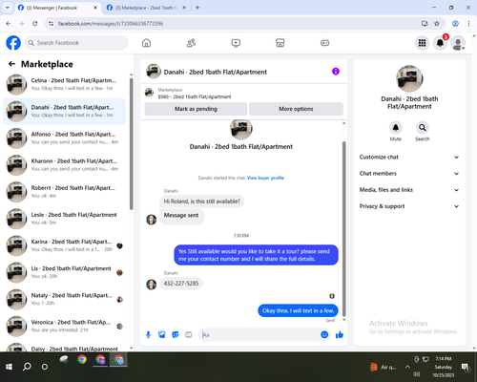Open Nataly's conversation
477x382 pixels.
tap(64, 299)
